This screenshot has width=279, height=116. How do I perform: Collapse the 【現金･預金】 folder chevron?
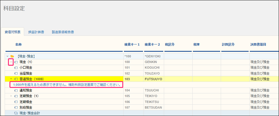pyautogui.click(x=7, y=56)
